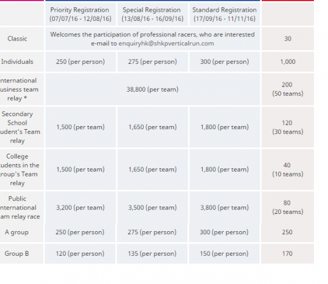Screen dimensions: 328x284
Task: Click College row 1,800 (per team) cell
Action: 225,169
